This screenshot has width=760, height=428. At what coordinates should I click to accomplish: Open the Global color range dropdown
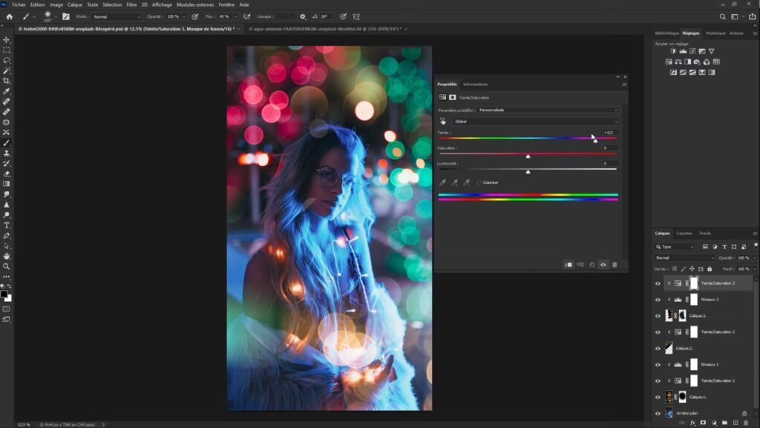tap(534, 121)
